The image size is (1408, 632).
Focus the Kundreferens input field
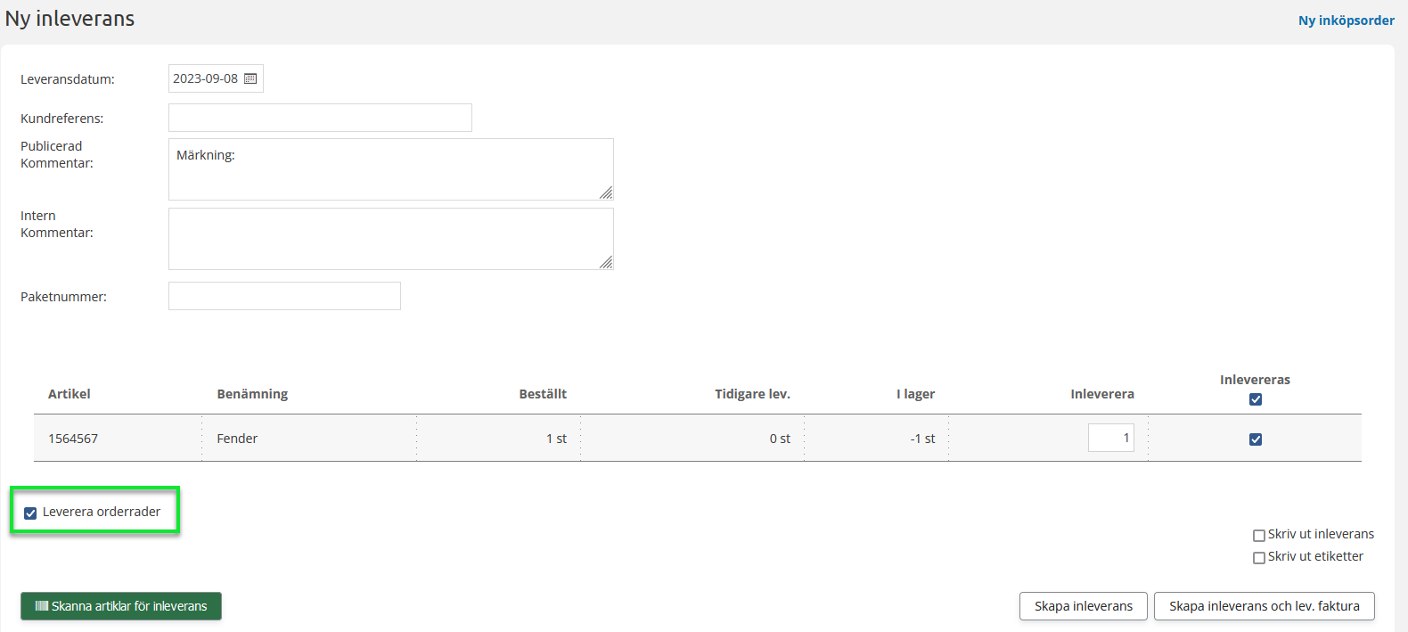click(x=320, y=118)
